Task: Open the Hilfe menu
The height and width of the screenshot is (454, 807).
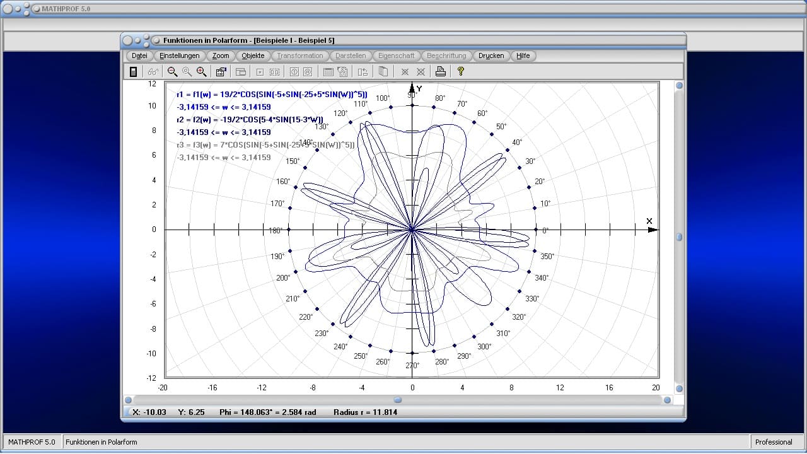Action: pos(523,55)
